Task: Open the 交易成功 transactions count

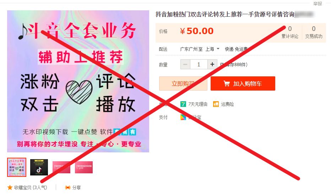Action: [x=314, y=32]
